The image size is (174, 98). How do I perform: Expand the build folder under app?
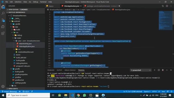point(25,30)
